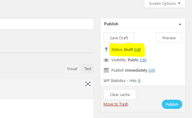Edit the Draft status

point(137,50)
